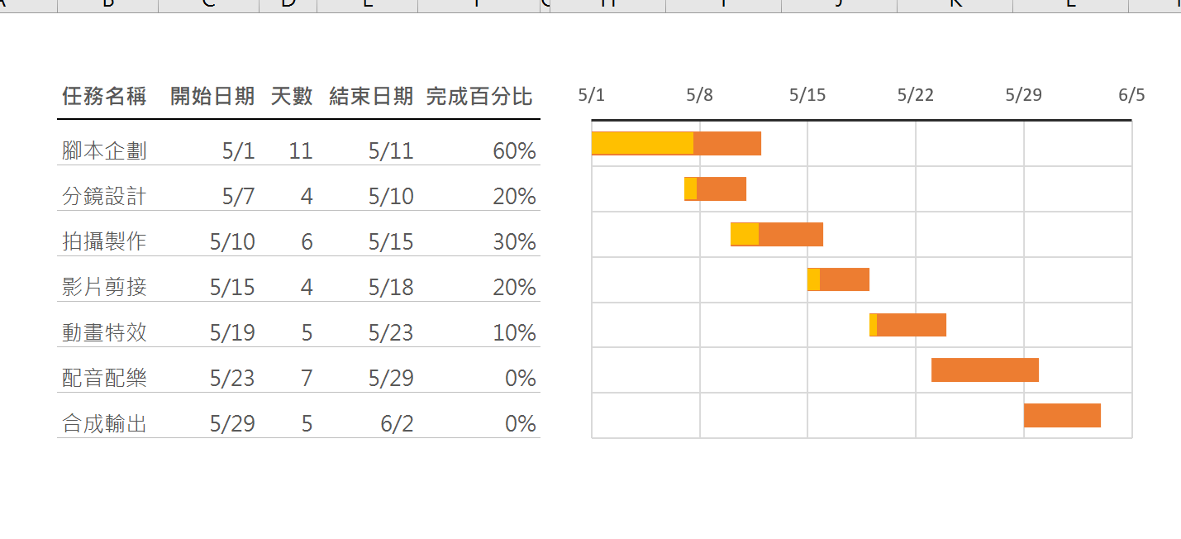Click the 動畫特效 task name cell
1181x539 pixels.
click(105, 332)
